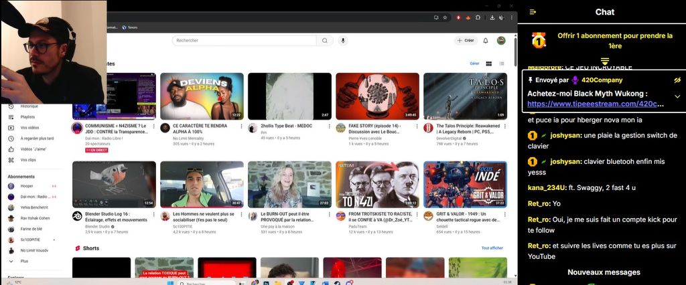This screenshot has height=285, width=686.
Task: Open options for Talos Principle video
Action: (504, 126)
